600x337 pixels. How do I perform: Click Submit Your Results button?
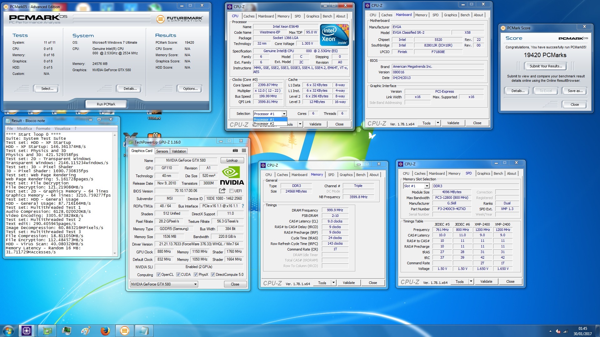pos(546,66)
